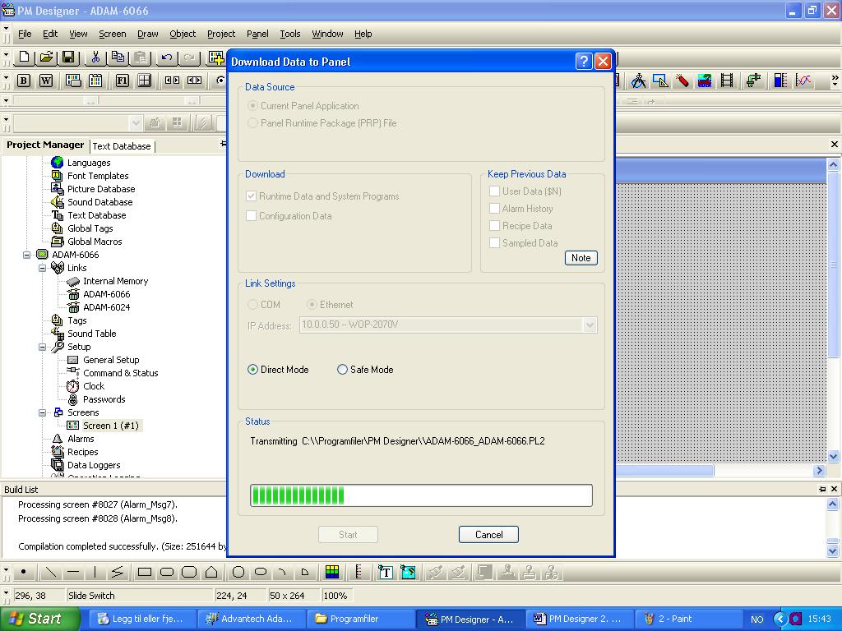This screenshot has height=631, width=842.
Task: Select the text 'T' drawing tool
Action: (386, 572)
